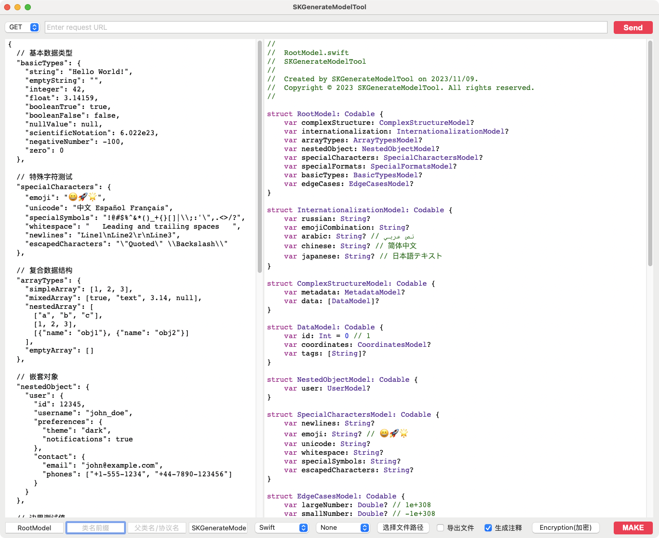Click the MAKE button
This screenshot has height=538, width=659.
[633, 528]
